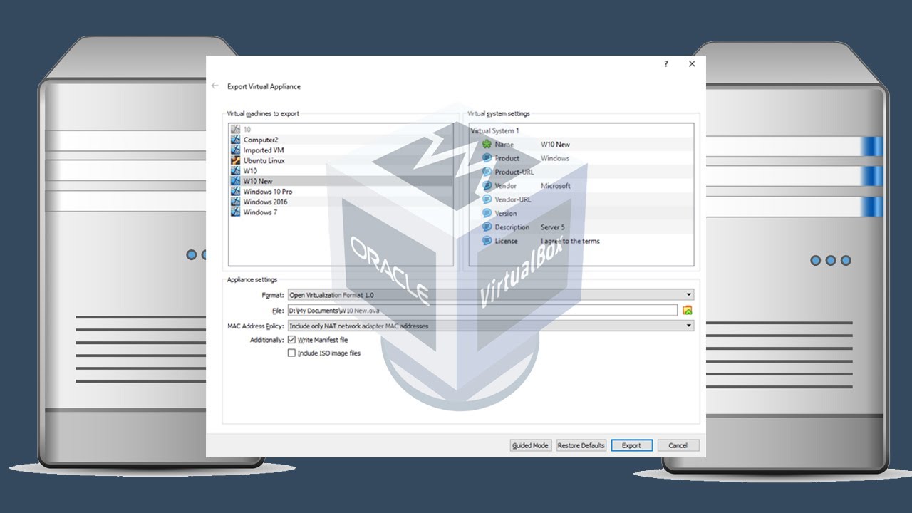Click the Description value Server 5
The width and height of the screenshot is (912, 513).
[x=553, y=227]
